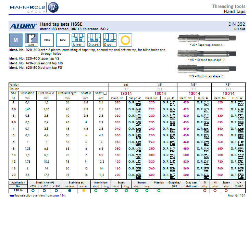Click the Core hole Ø column header
The image size is (249, 242).
pyautogui.click(x=46, y=93)
